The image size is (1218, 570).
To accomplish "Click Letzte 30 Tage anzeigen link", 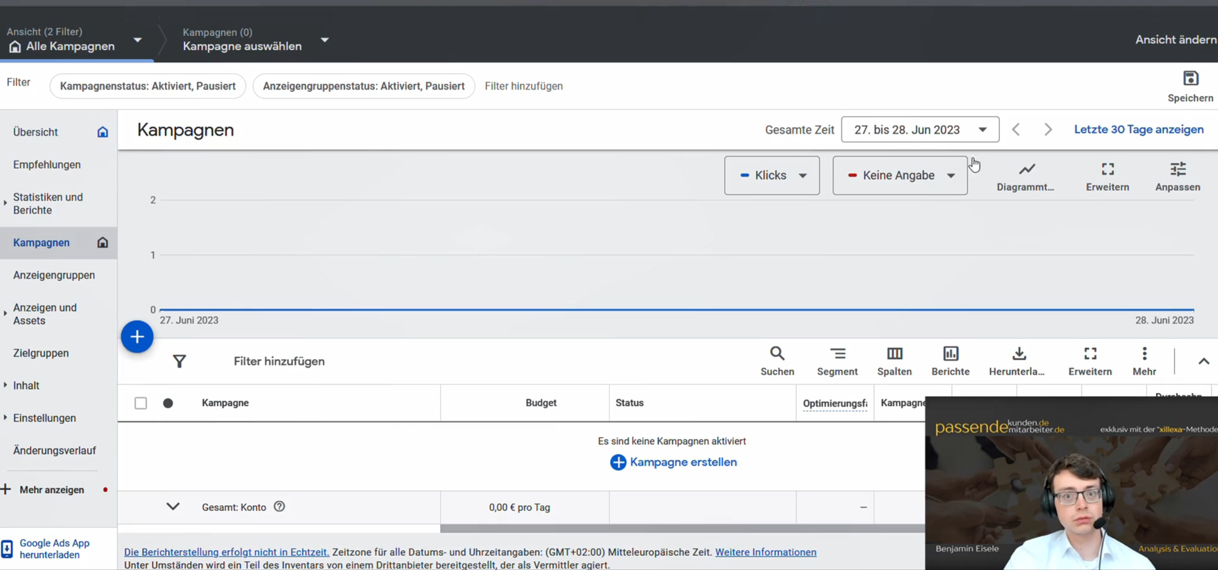I will (x=1139, y=129).
